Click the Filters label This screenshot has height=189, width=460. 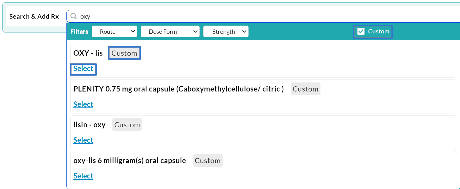tap(79, 31)
